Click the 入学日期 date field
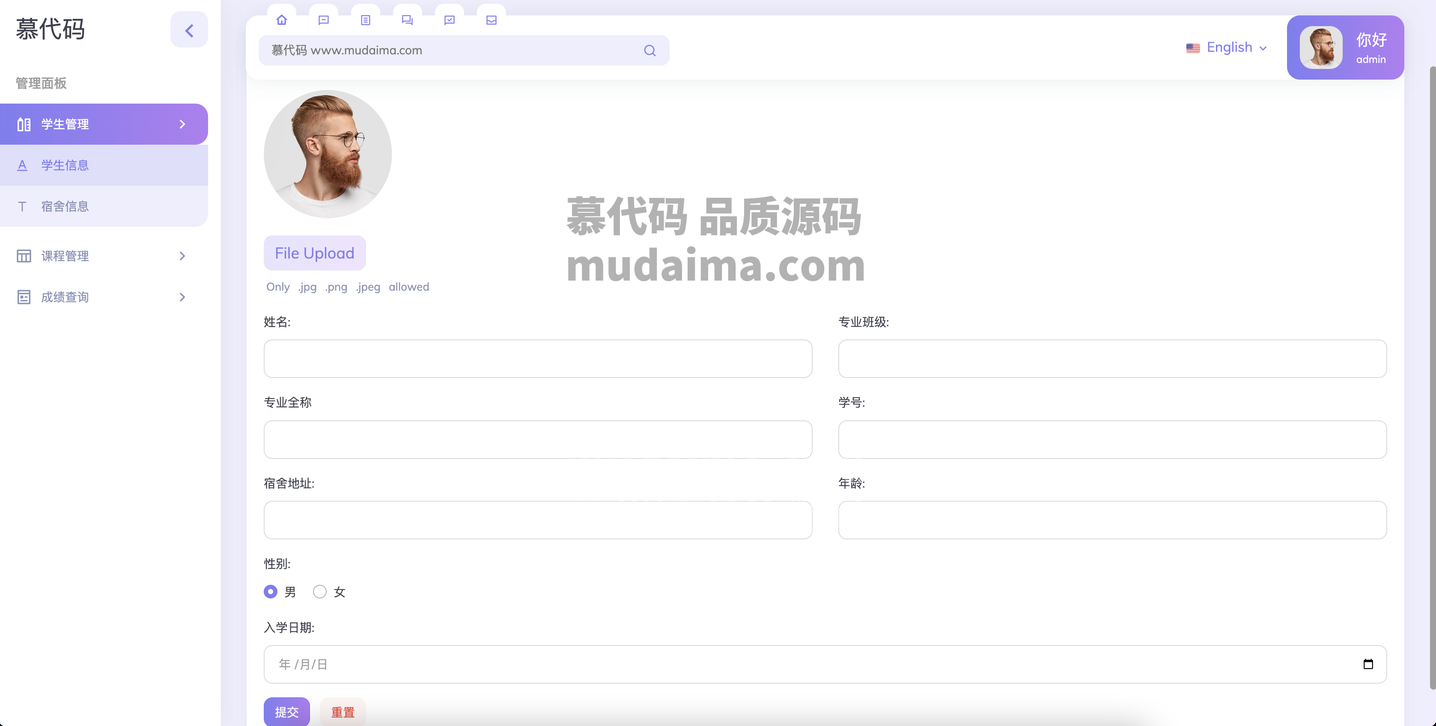Screen dimensions: 1436x726 825,664
